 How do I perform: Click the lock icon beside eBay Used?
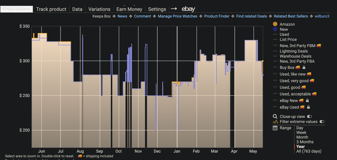[x=308, y=107]
